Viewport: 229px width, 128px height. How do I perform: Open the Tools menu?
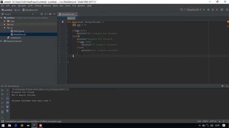pos(68,6)
